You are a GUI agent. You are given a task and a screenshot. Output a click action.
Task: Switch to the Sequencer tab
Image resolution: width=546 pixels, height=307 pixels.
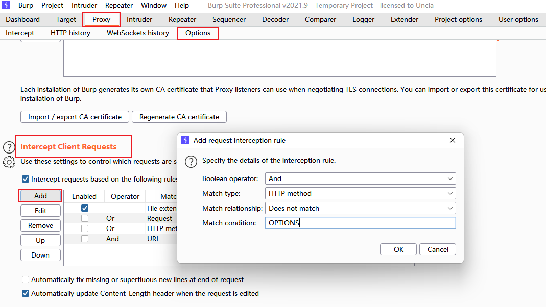click(229, 19)
